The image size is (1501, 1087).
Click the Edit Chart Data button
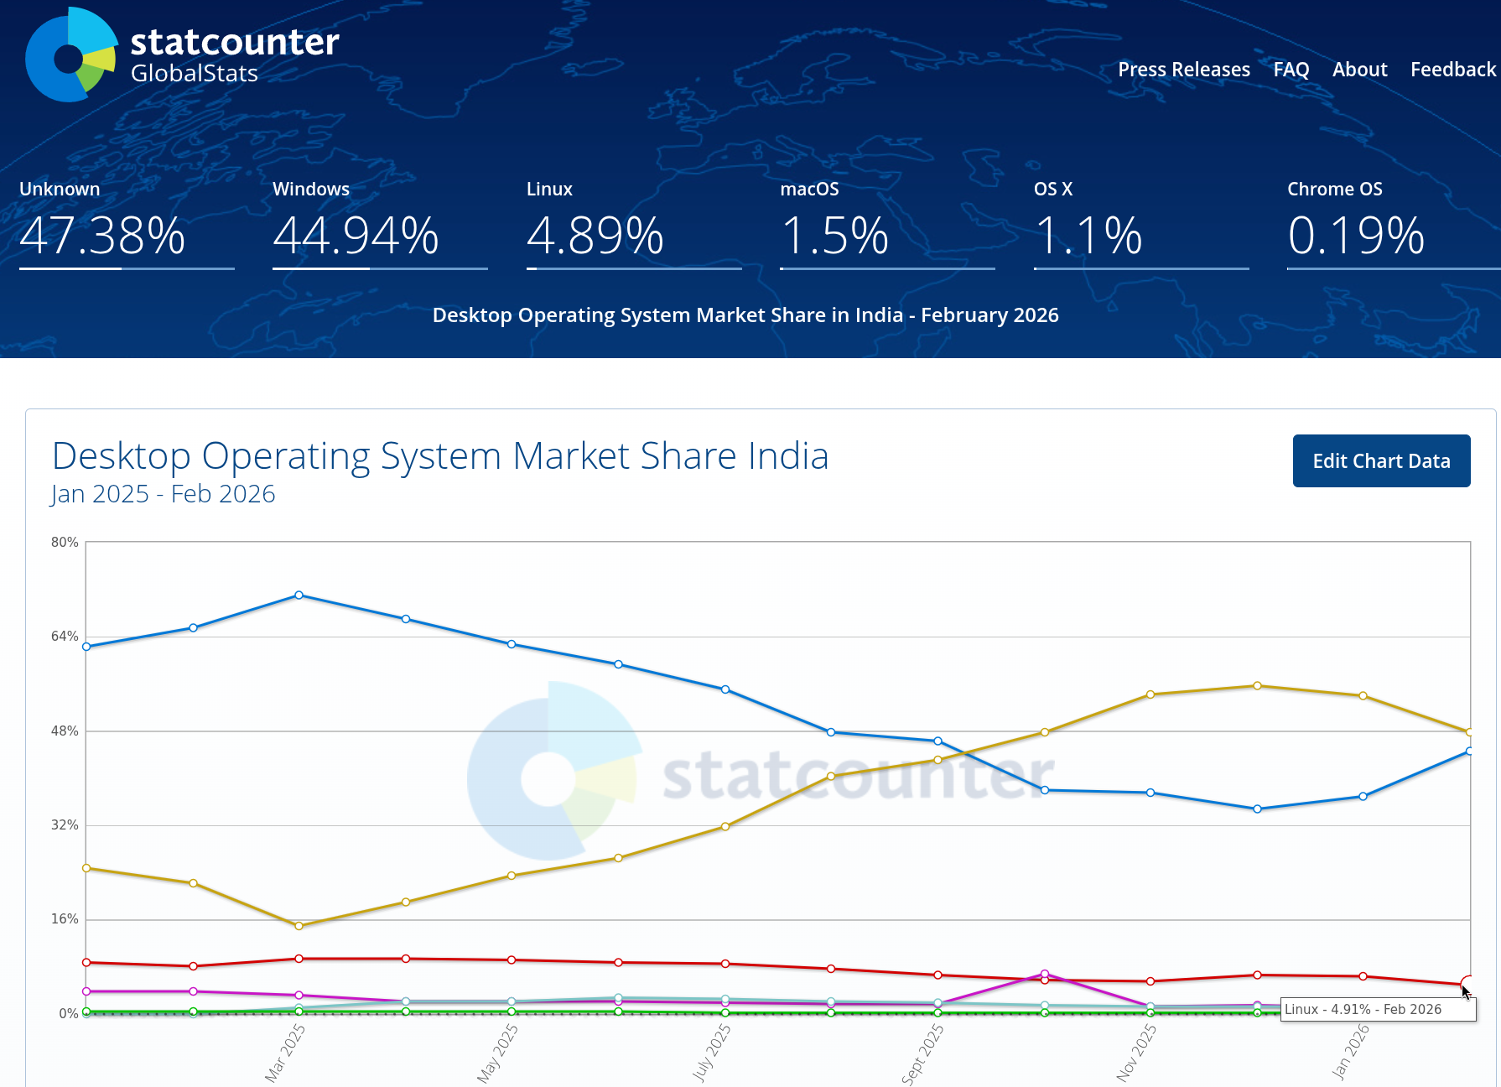(1382, 460)
